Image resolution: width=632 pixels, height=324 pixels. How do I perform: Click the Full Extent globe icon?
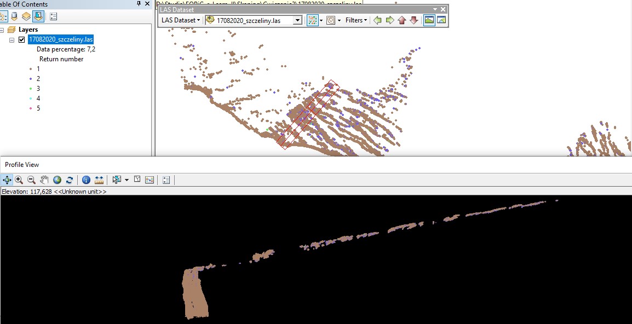tap(57, 180)
